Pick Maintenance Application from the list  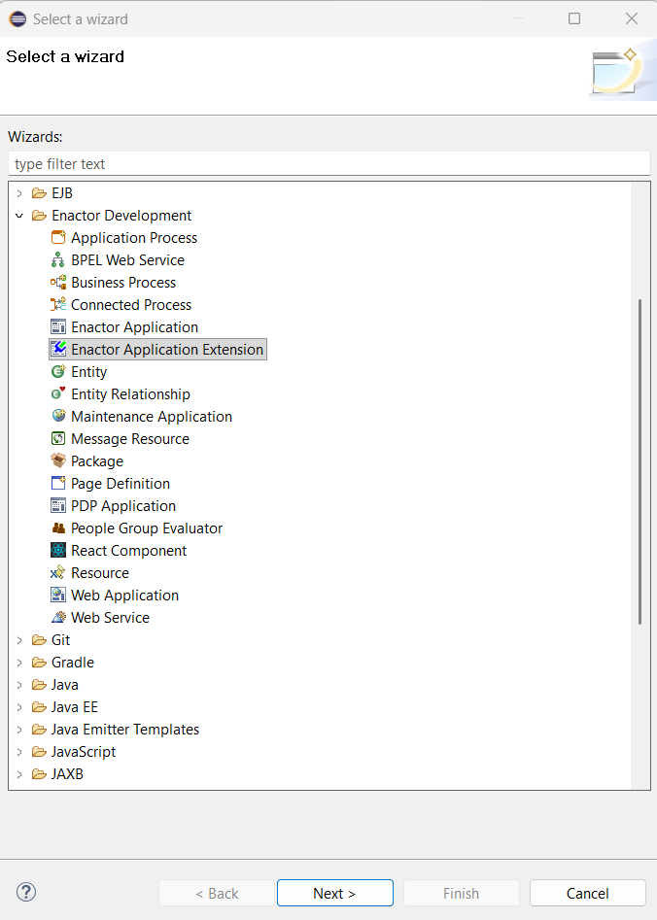pyautogui.click(x=152, y=416)
